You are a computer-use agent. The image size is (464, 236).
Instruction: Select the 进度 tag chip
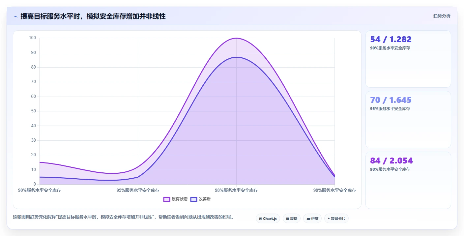(x=312, y=219)
